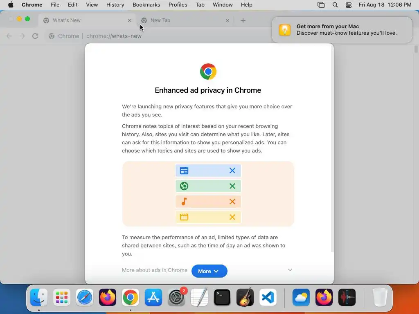Open System Settings with badge in dock
The height and width of the screenshot is (314, 419).
[176, 297]
